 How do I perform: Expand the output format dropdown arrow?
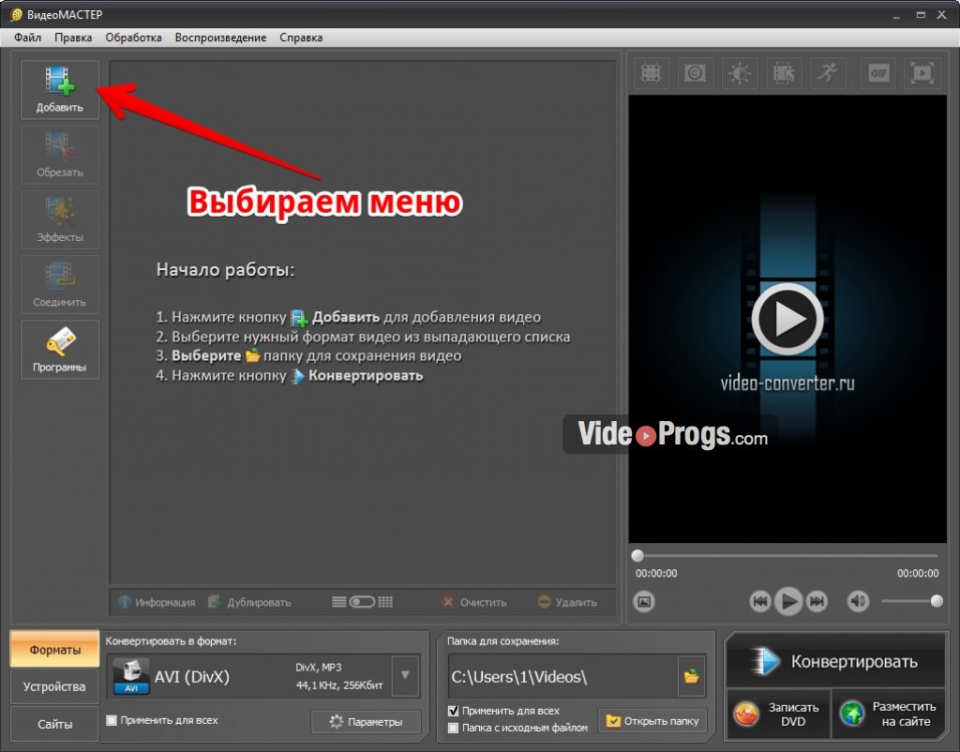pos(405,675)
